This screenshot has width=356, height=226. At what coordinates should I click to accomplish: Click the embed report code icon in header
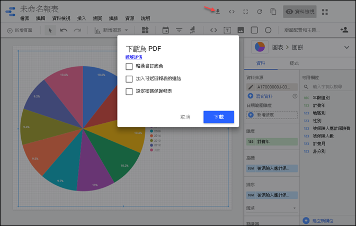coord(232,12)
